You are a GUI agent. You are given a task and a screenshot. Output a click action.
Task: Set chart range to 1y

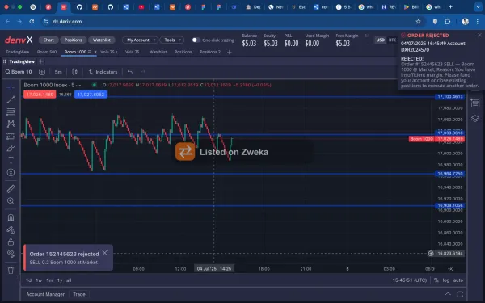pos(60,280)
